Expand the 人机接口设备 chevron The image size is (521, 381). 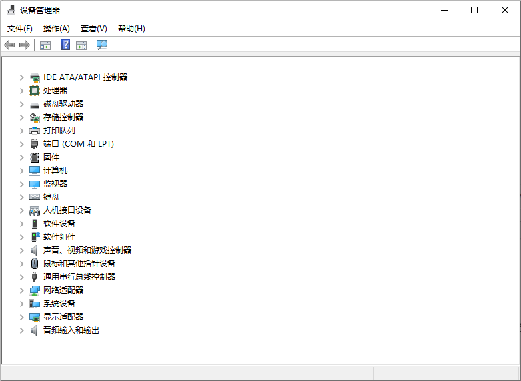[21, 210]
